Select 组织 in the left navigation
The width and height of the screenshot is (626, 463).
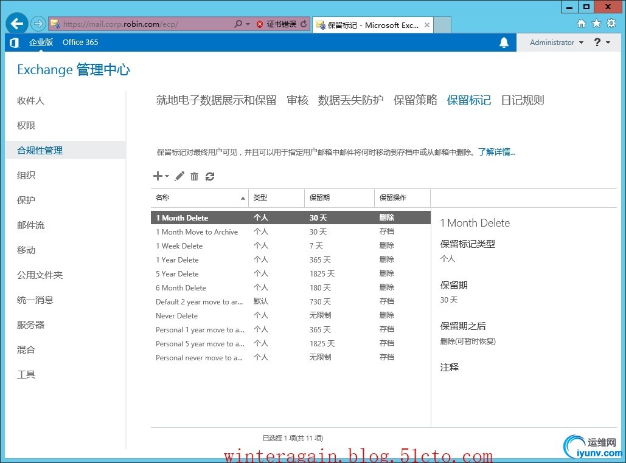click(26, 176)
